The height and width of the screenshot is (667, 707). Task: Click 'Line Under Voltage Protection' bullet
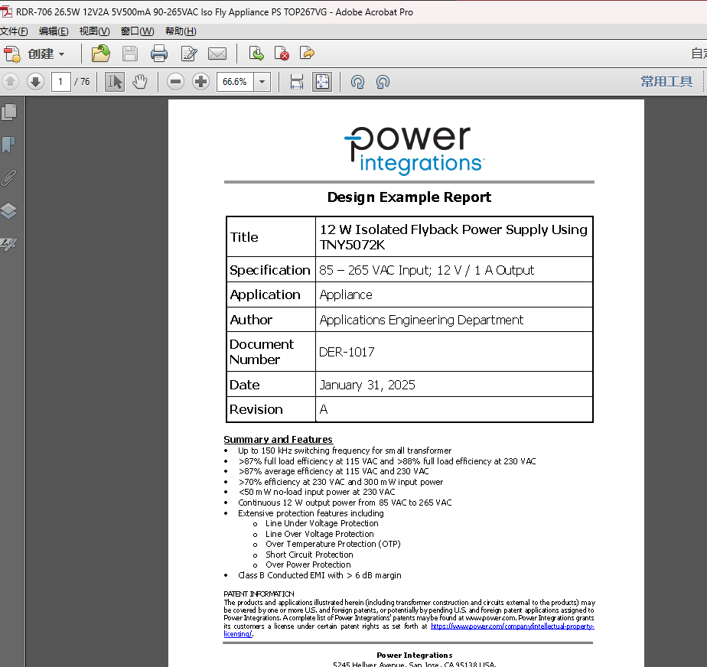322,523
